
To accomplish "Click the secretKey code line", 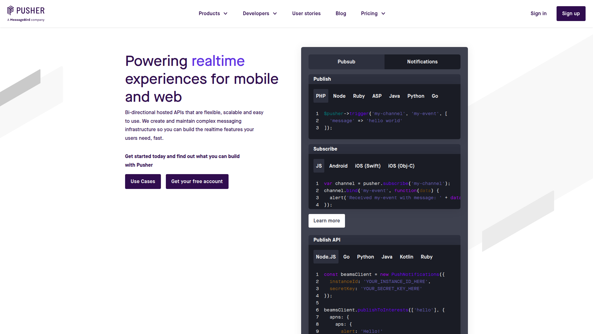I will point(376,289).
